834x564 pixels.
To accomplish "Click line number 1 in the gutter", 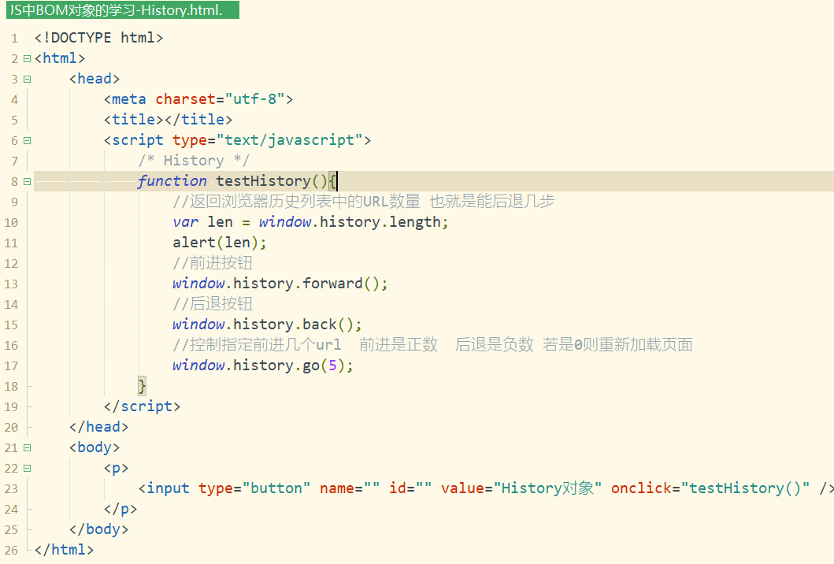I will tap(14, 37).
